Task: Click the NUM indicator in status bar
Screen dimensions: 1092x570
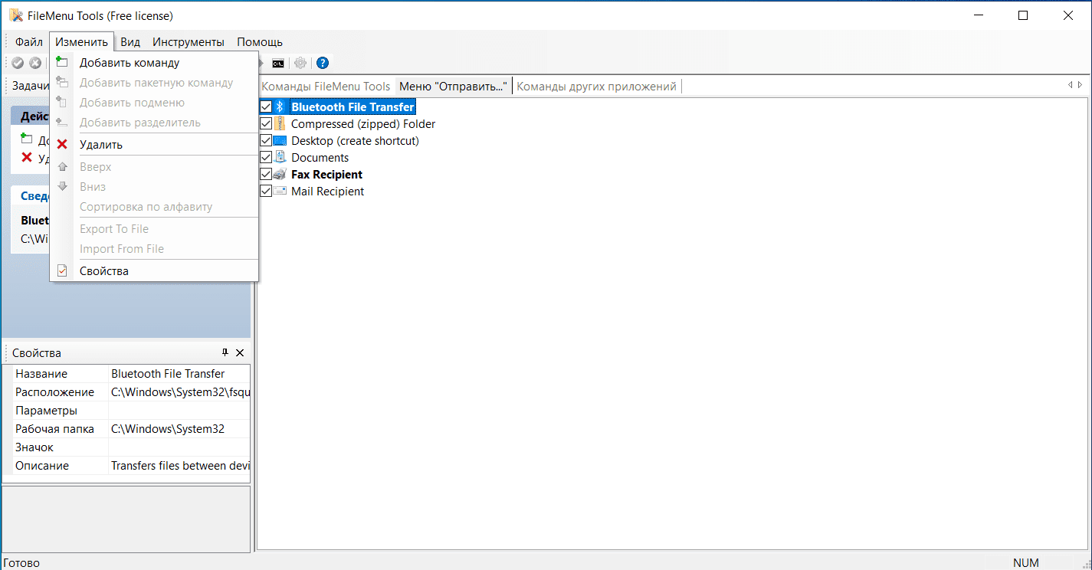Action: 1026,563
